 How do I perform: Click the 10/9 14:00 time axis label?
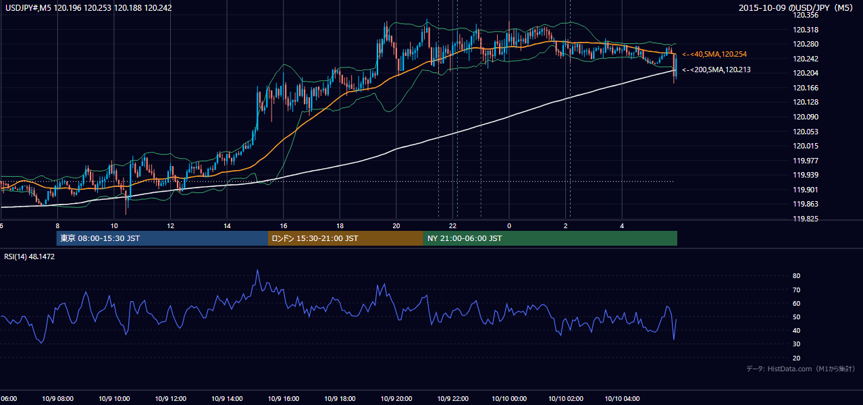click(x=228, y=399)
